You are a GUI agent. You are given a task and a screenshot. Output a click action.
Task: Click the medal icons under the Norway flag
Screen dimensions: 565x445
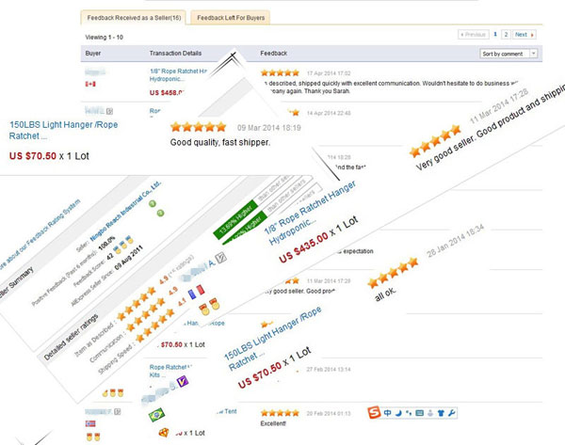[93, 437]
